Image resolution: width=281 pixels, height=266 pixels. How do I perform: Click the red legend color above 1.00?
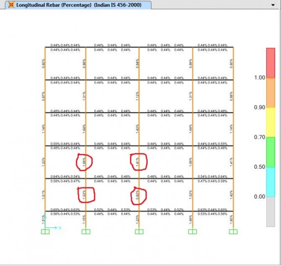(x=271, y=63)
